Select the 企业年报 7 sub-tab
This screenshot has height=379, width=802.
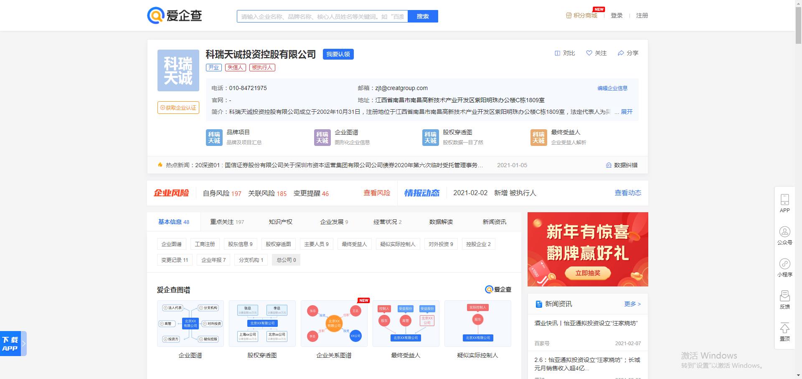213,260
